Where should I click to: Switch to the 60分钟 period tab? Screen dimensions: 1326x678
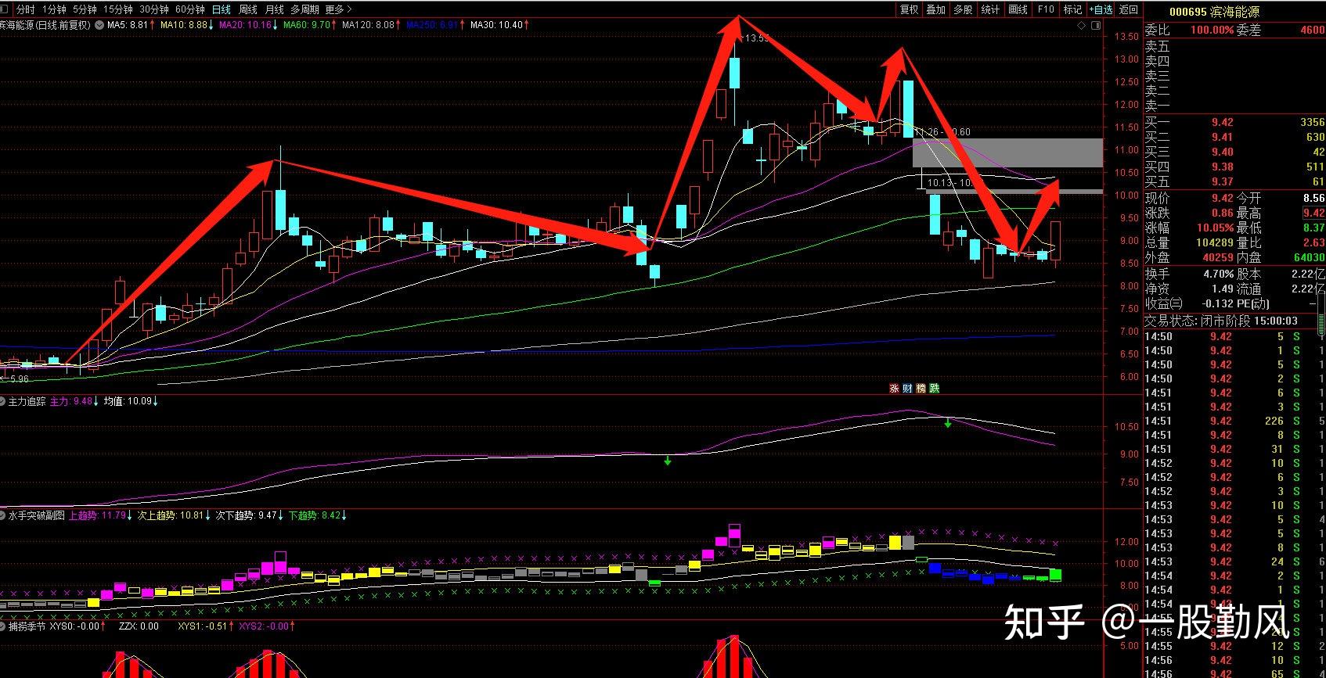[190, 9]
